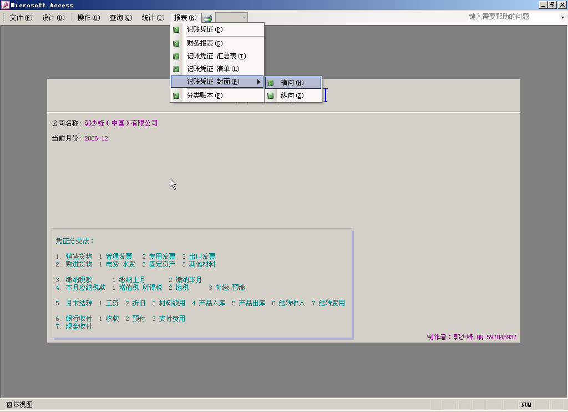Open the 文件 menu
This screenshot has height=412, width=568.
(x=21, y=18)
